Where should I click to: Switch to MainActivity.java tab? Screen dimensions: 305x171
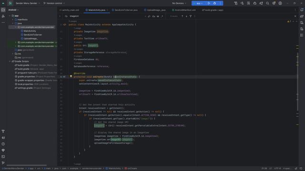tap(97, 10)
